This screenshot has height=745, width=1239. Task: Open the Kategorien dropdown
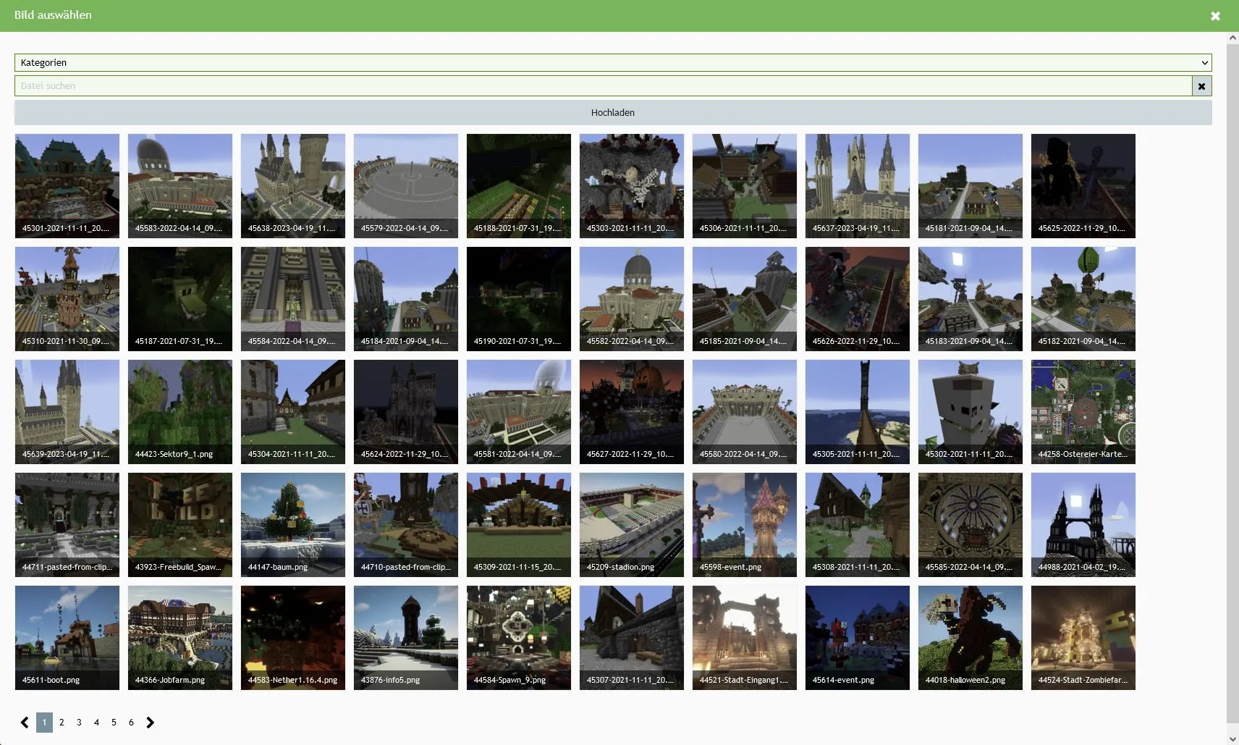tap(613, 62)
